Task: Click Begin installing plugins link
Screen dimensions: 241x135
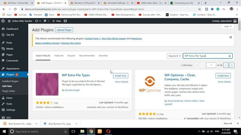Action: click(47, 43)
